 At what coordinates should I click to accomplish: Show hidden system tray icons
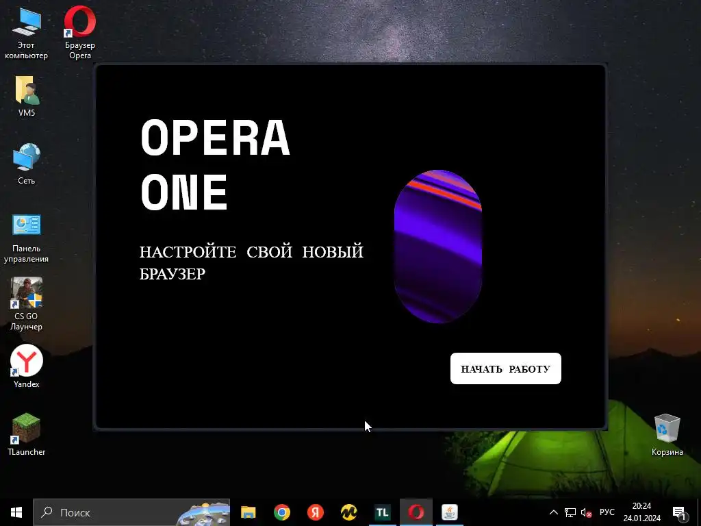(553, 512)
